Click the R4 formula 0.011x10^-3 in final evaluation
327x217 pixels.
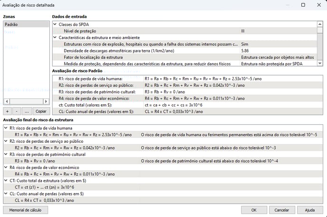pyautogui.click(x=65, y=174)
